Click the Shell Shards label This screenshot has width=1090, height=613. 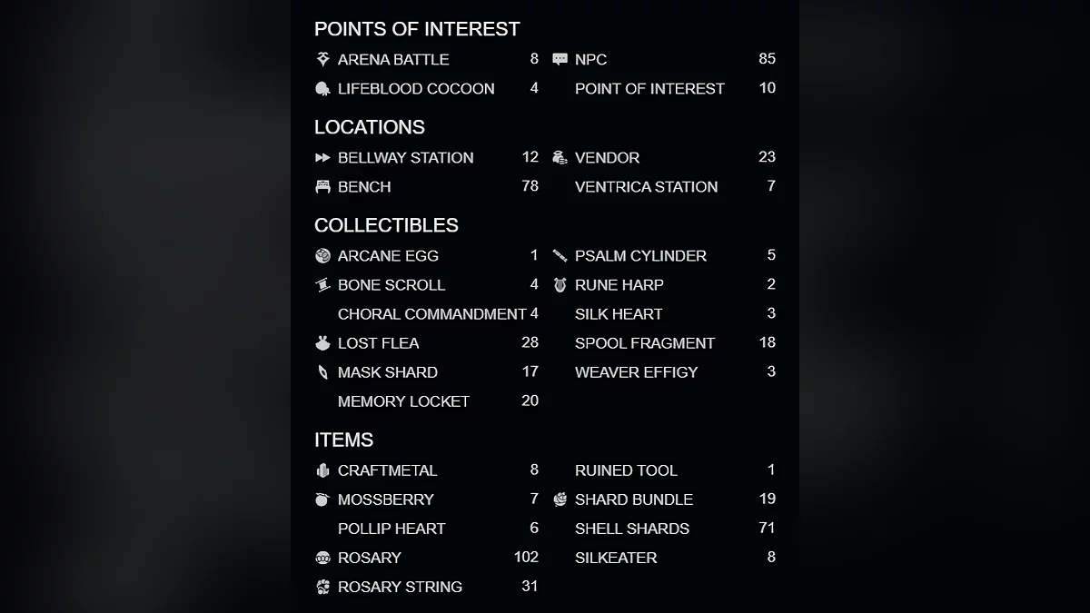(x=631, y=529)
